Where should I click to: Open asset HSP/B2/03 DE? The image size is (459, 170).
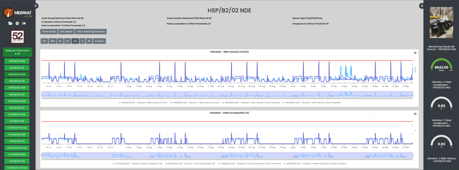pyautogui.click(x=17, y=95)
